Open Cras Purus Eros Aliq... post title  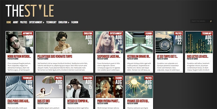click(18, 101)
